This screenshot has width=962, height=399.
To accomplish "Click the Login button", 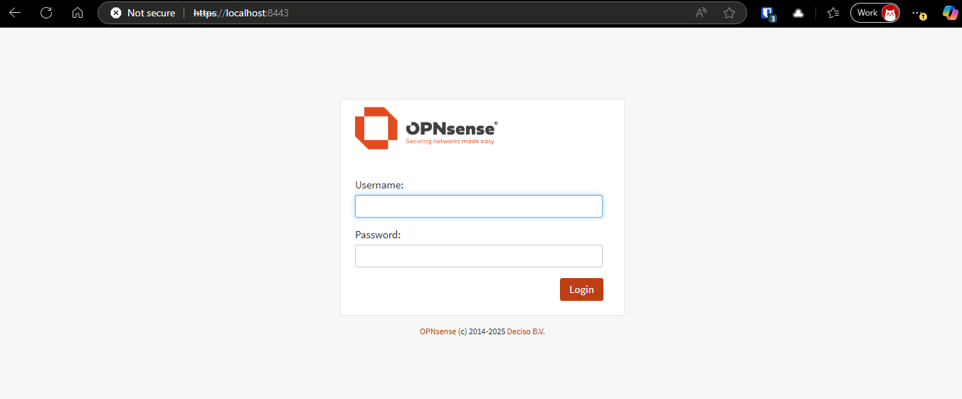I will tap(581, 289).
